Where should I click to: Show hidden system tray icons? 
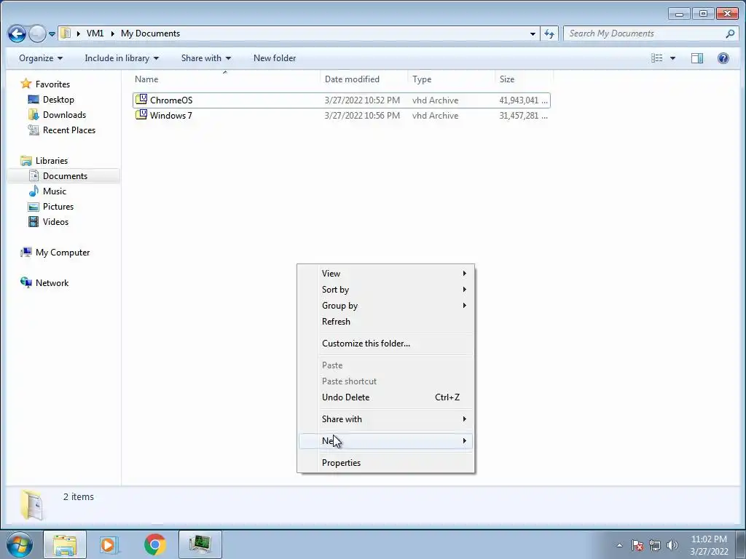point(619,545)
